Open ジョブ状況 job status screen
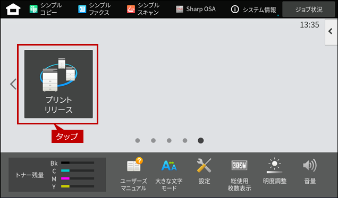This screenshot has height=198, width=338. 309,10
